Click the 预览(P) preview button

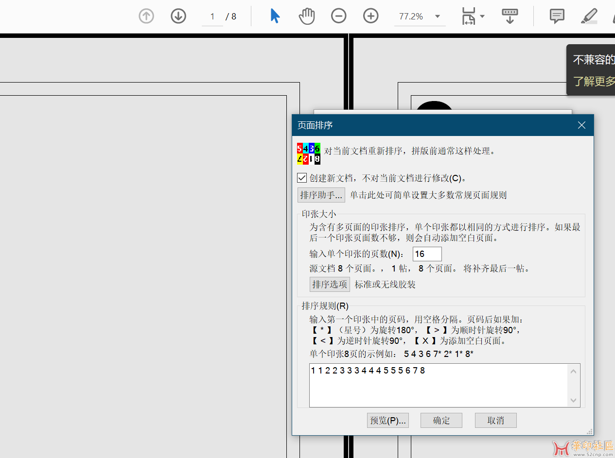[387, 421]
